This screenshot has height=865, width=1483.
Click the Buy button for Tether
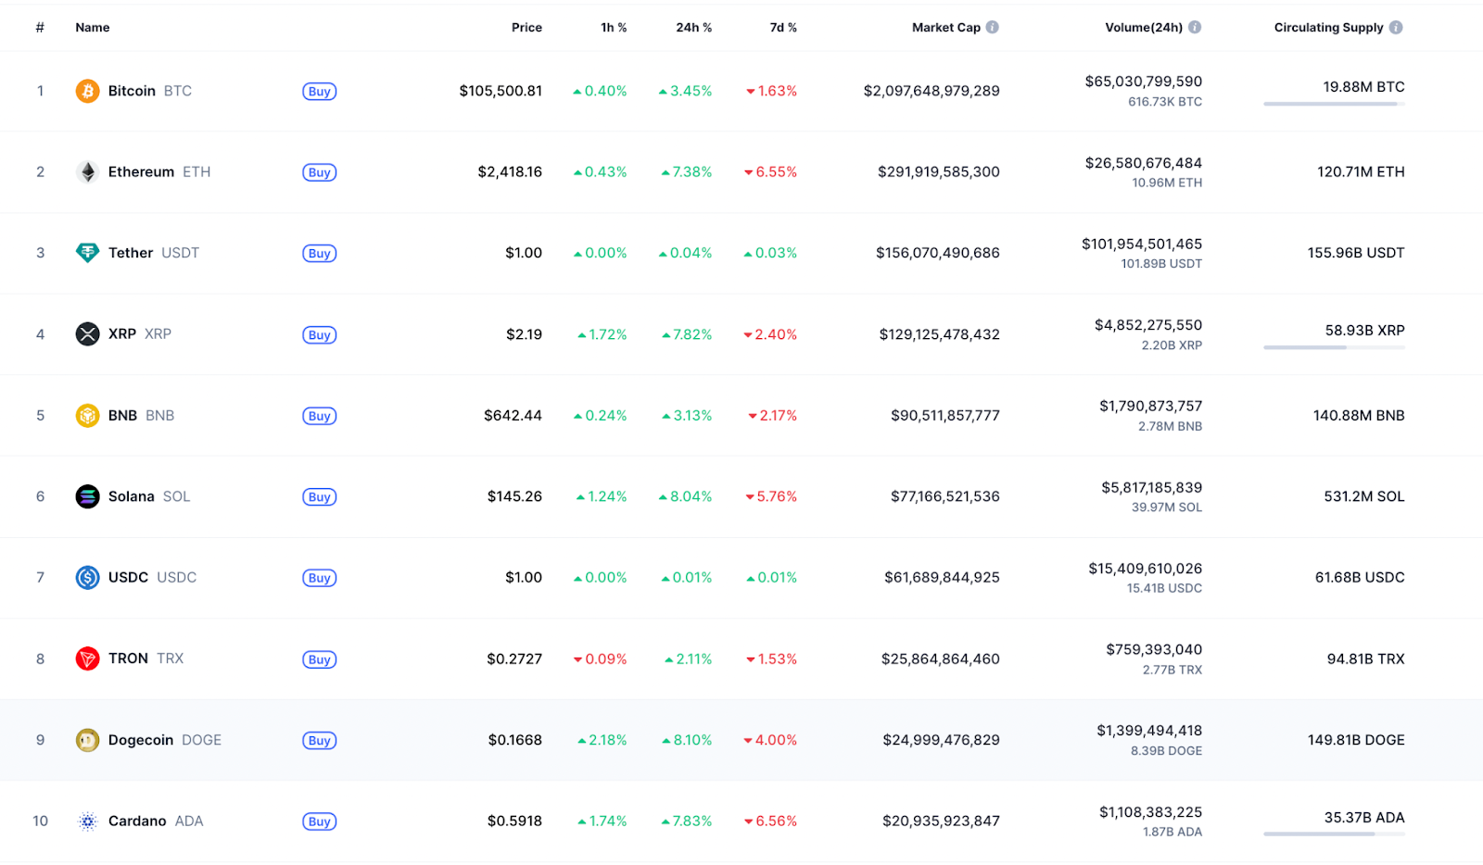click(x=320, y=254)
